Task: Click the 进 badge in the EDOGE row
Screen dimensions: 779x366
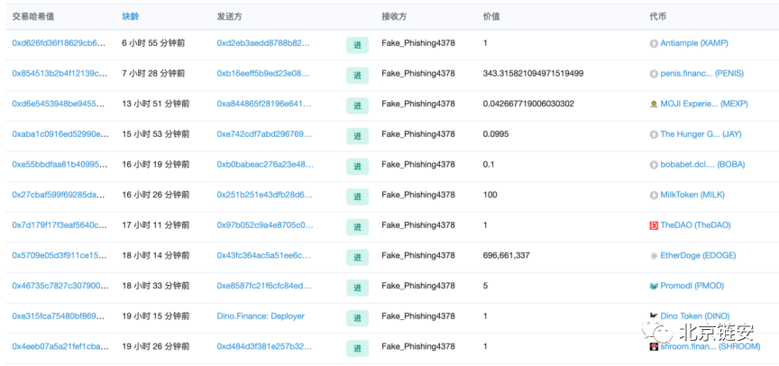Action: tap(357, 258)
